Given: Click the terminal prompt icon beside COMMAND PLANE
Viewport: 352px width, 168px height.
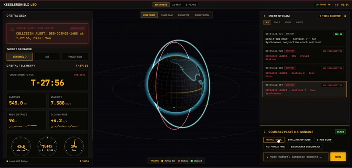Looking at the screenshot, I should pos(265,132).
